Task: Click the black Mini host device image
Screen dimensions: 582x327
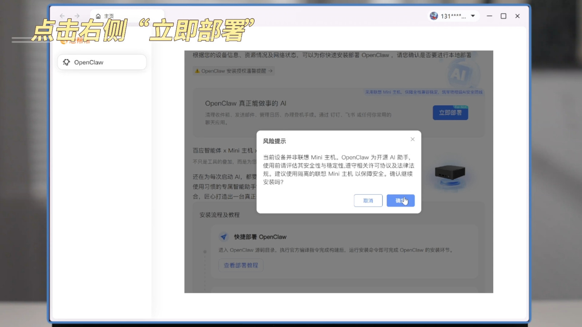Action: (x=450, y=172)
